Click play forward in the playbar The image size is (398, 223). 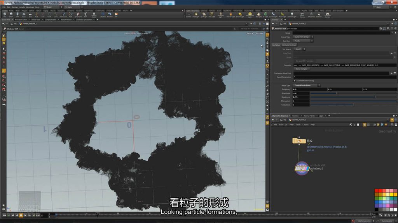[25, 215]
